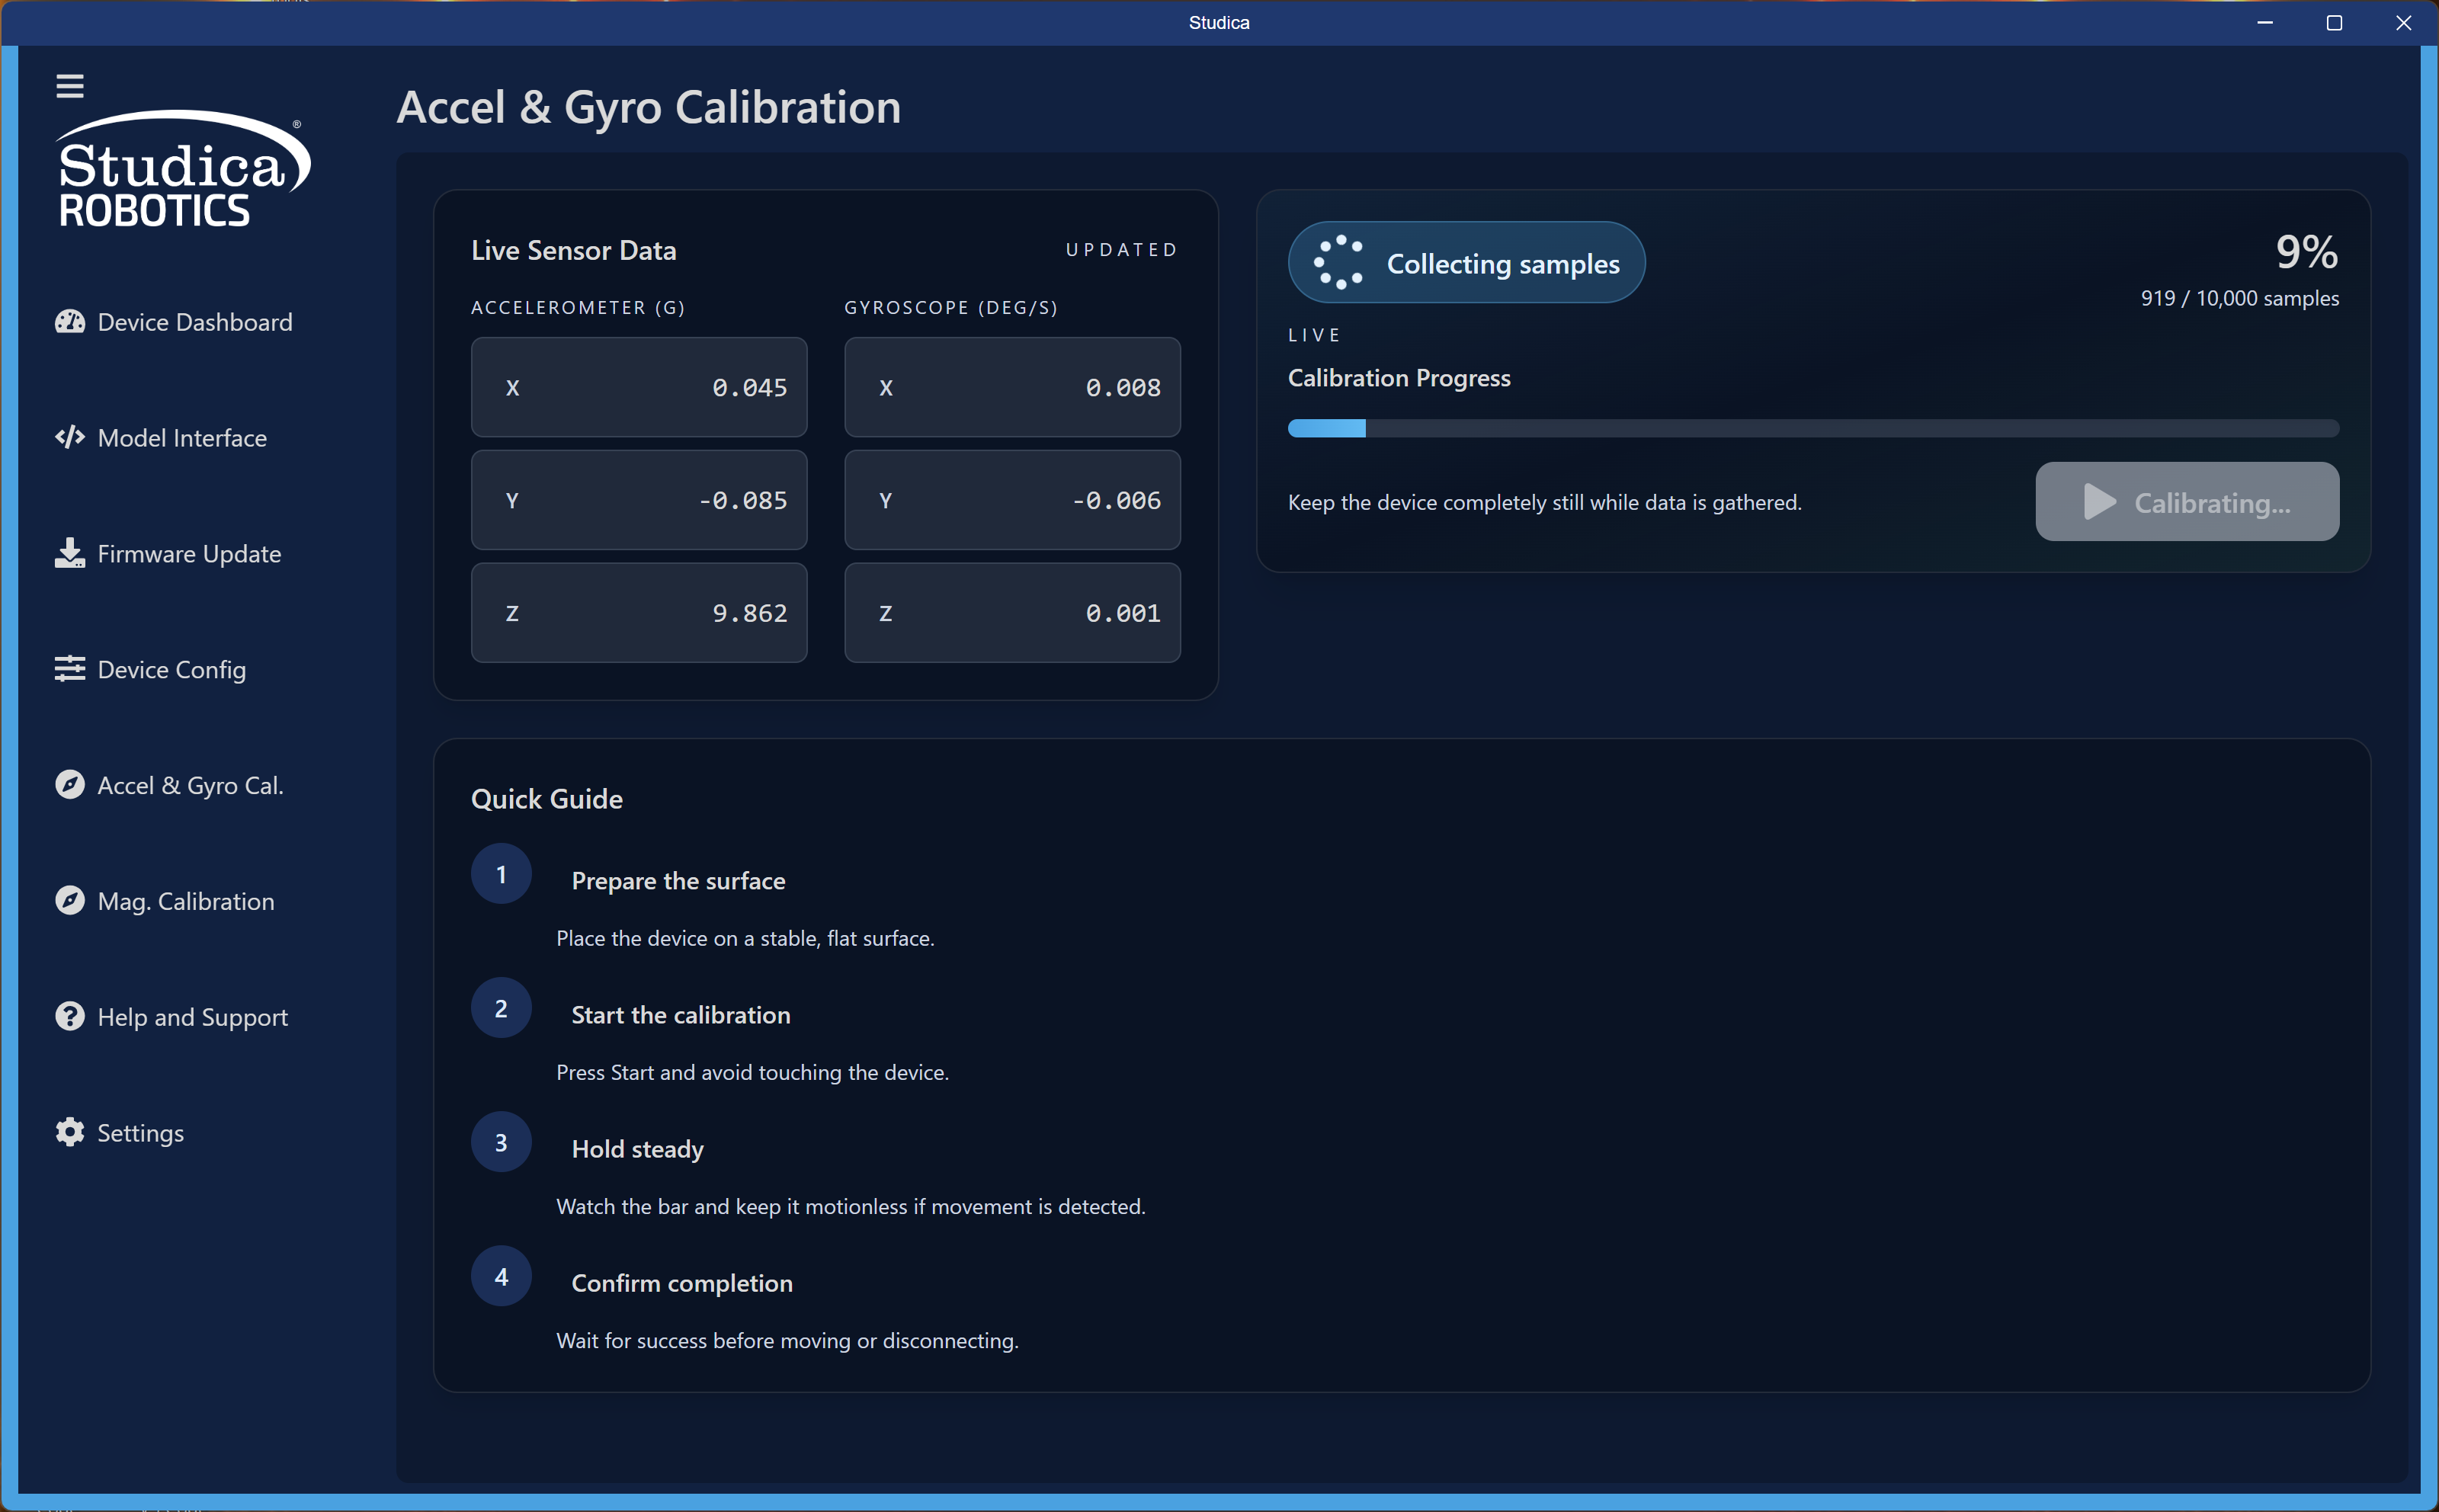Click the Collecting samples status pill
2439x1512 pixels.
coord(1466,263)
